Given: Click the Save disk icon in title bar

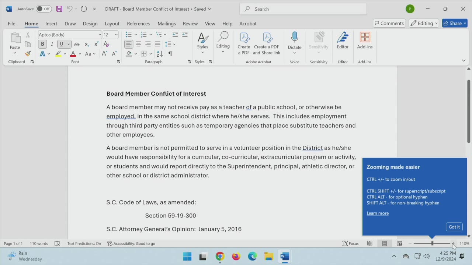Looking at the screenshot, I should pyautogui.click(x=59, y=9).
